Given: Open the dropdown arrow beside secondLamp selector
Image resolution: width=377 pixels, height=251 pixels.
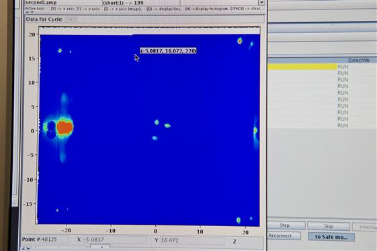Looking at the screenshot, I should coord(262,3).
